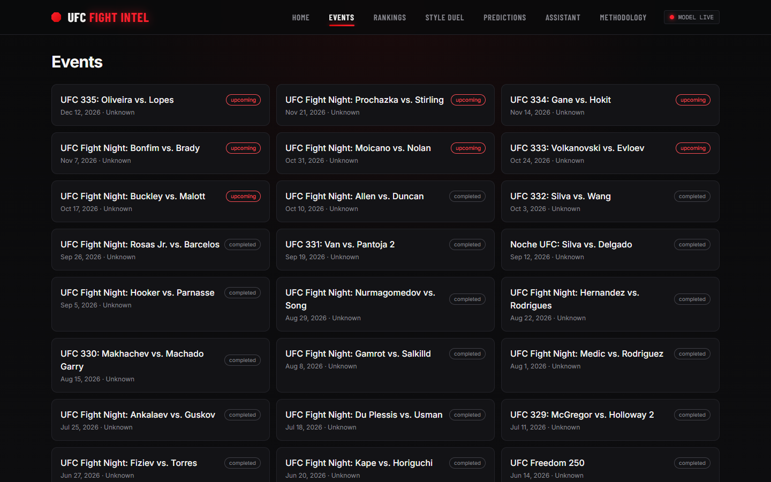Open Fight Night Ankalaev vs. Guskov
The height and width of the screenshot is (482, 771).
[x=161, y=420]
